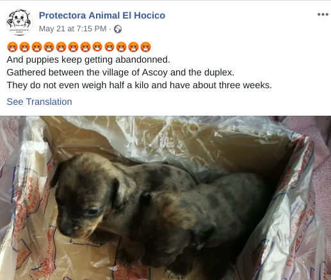
Task: Open the puppies photo attachment
Action: point(165,198)
